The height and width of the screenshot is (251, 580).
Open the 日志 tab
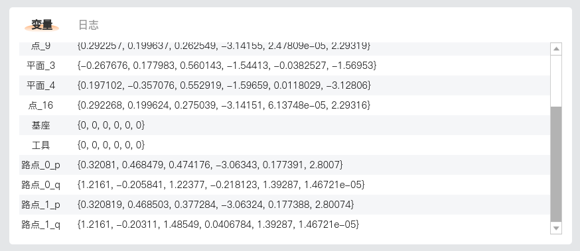[88, 25]
